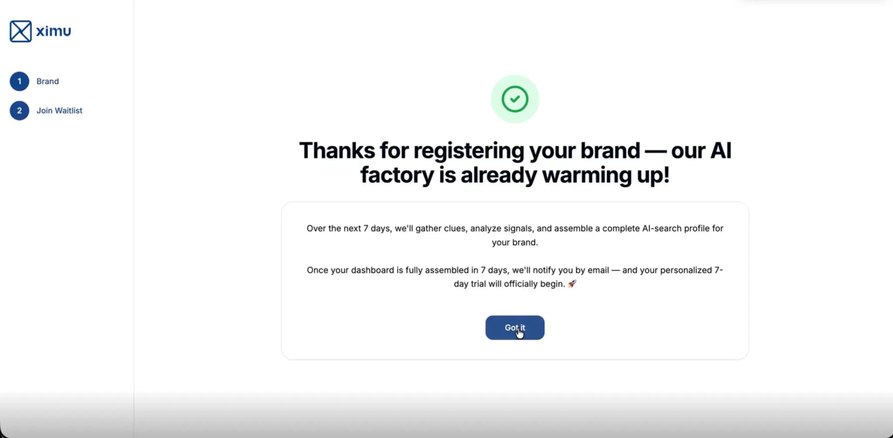Click the message card containing the 7-day details
Image resolution: width=893 pixels, height=438 pixels.
514,279
